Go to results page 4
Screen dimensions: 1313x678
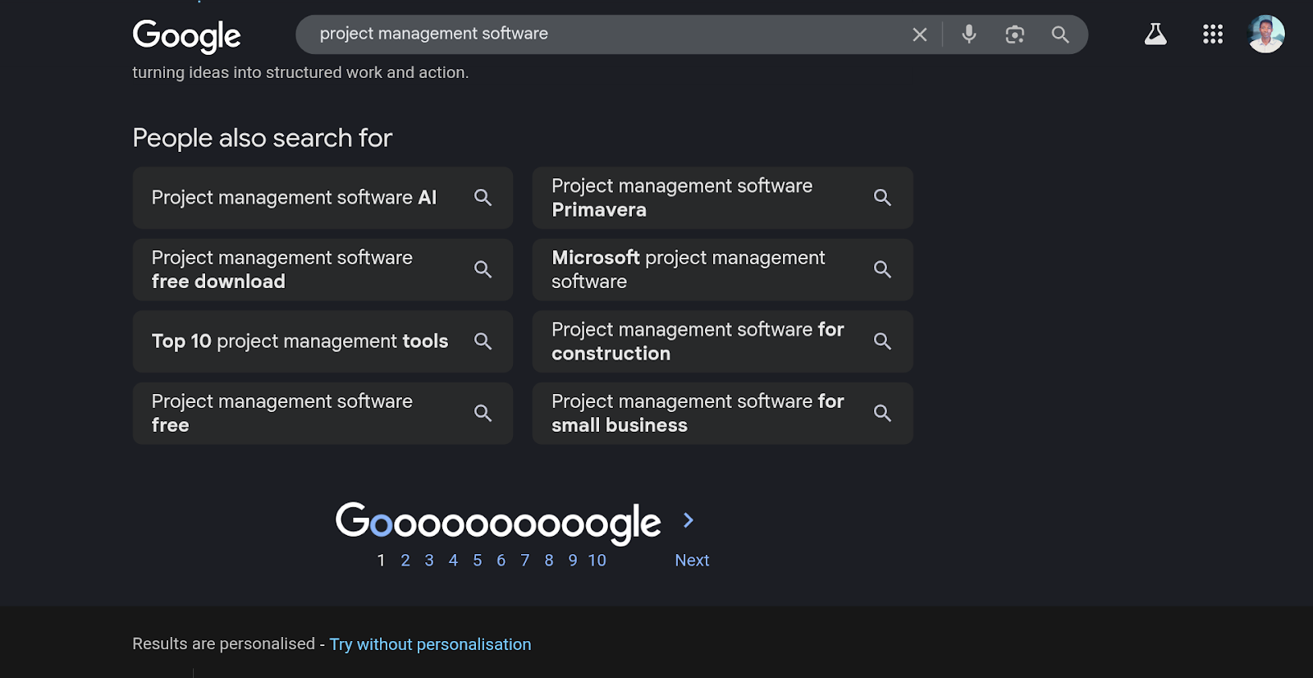[453, 560]
